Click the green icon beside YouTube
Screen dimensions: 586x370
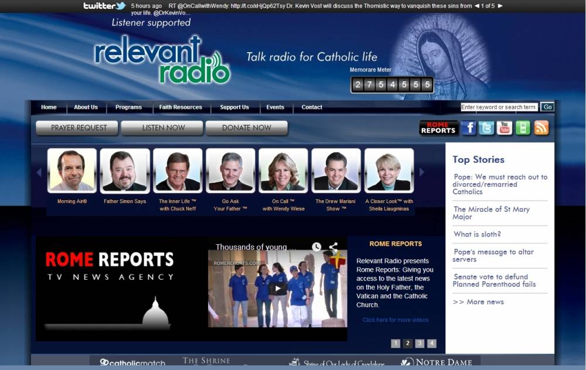pos(523,128)
